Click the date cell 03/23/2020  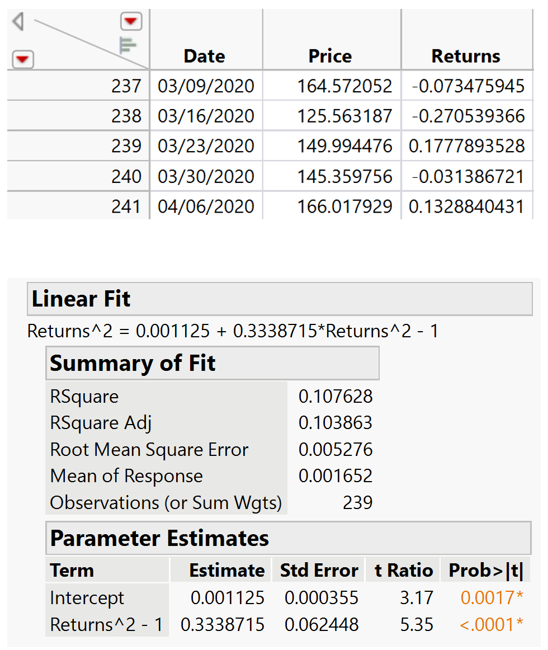pos(206,146)
